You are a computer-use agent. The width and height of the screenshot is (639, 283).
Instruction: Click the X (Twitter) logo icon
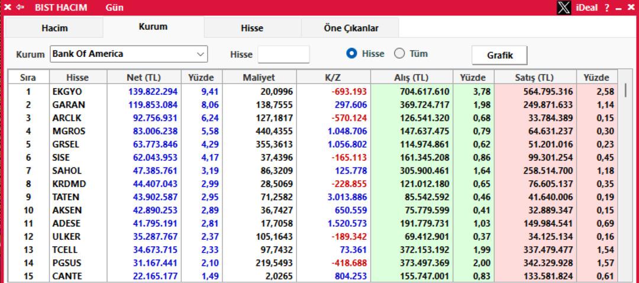[x=565, y=7]
